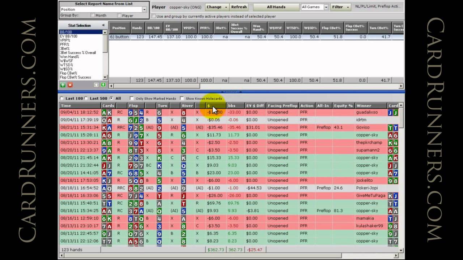Open the report name dropdown showing Position
Screen dimensions: 463x260
[144, 10]
